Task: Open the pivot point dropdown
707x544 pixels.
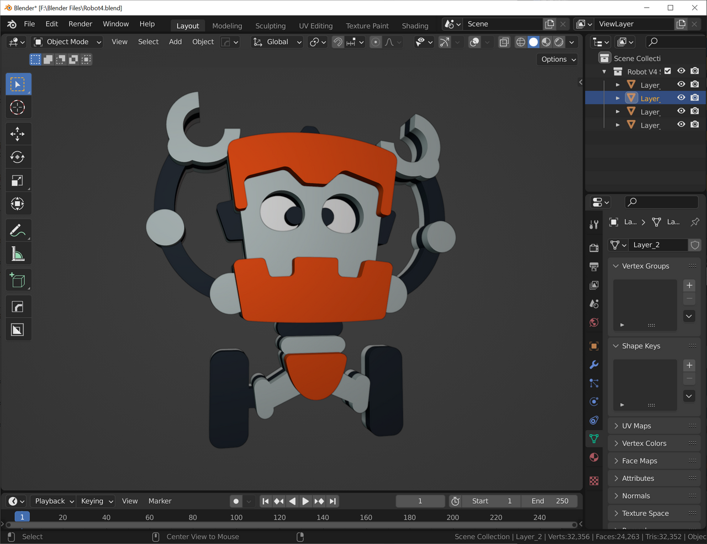Action: point(318,42)
